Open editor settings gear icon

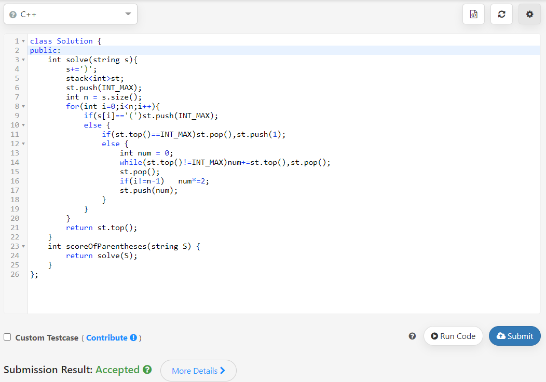tap(529, 15)
